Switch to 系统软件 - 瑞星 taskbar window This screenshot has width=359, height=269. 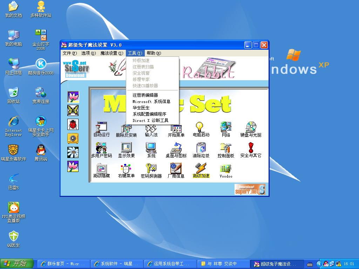point(117,264)
